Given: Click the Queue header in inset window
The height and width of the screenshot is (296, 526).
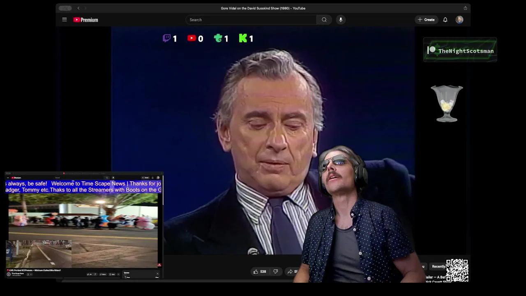Looking at the screenshot, I should coord(127,273).
